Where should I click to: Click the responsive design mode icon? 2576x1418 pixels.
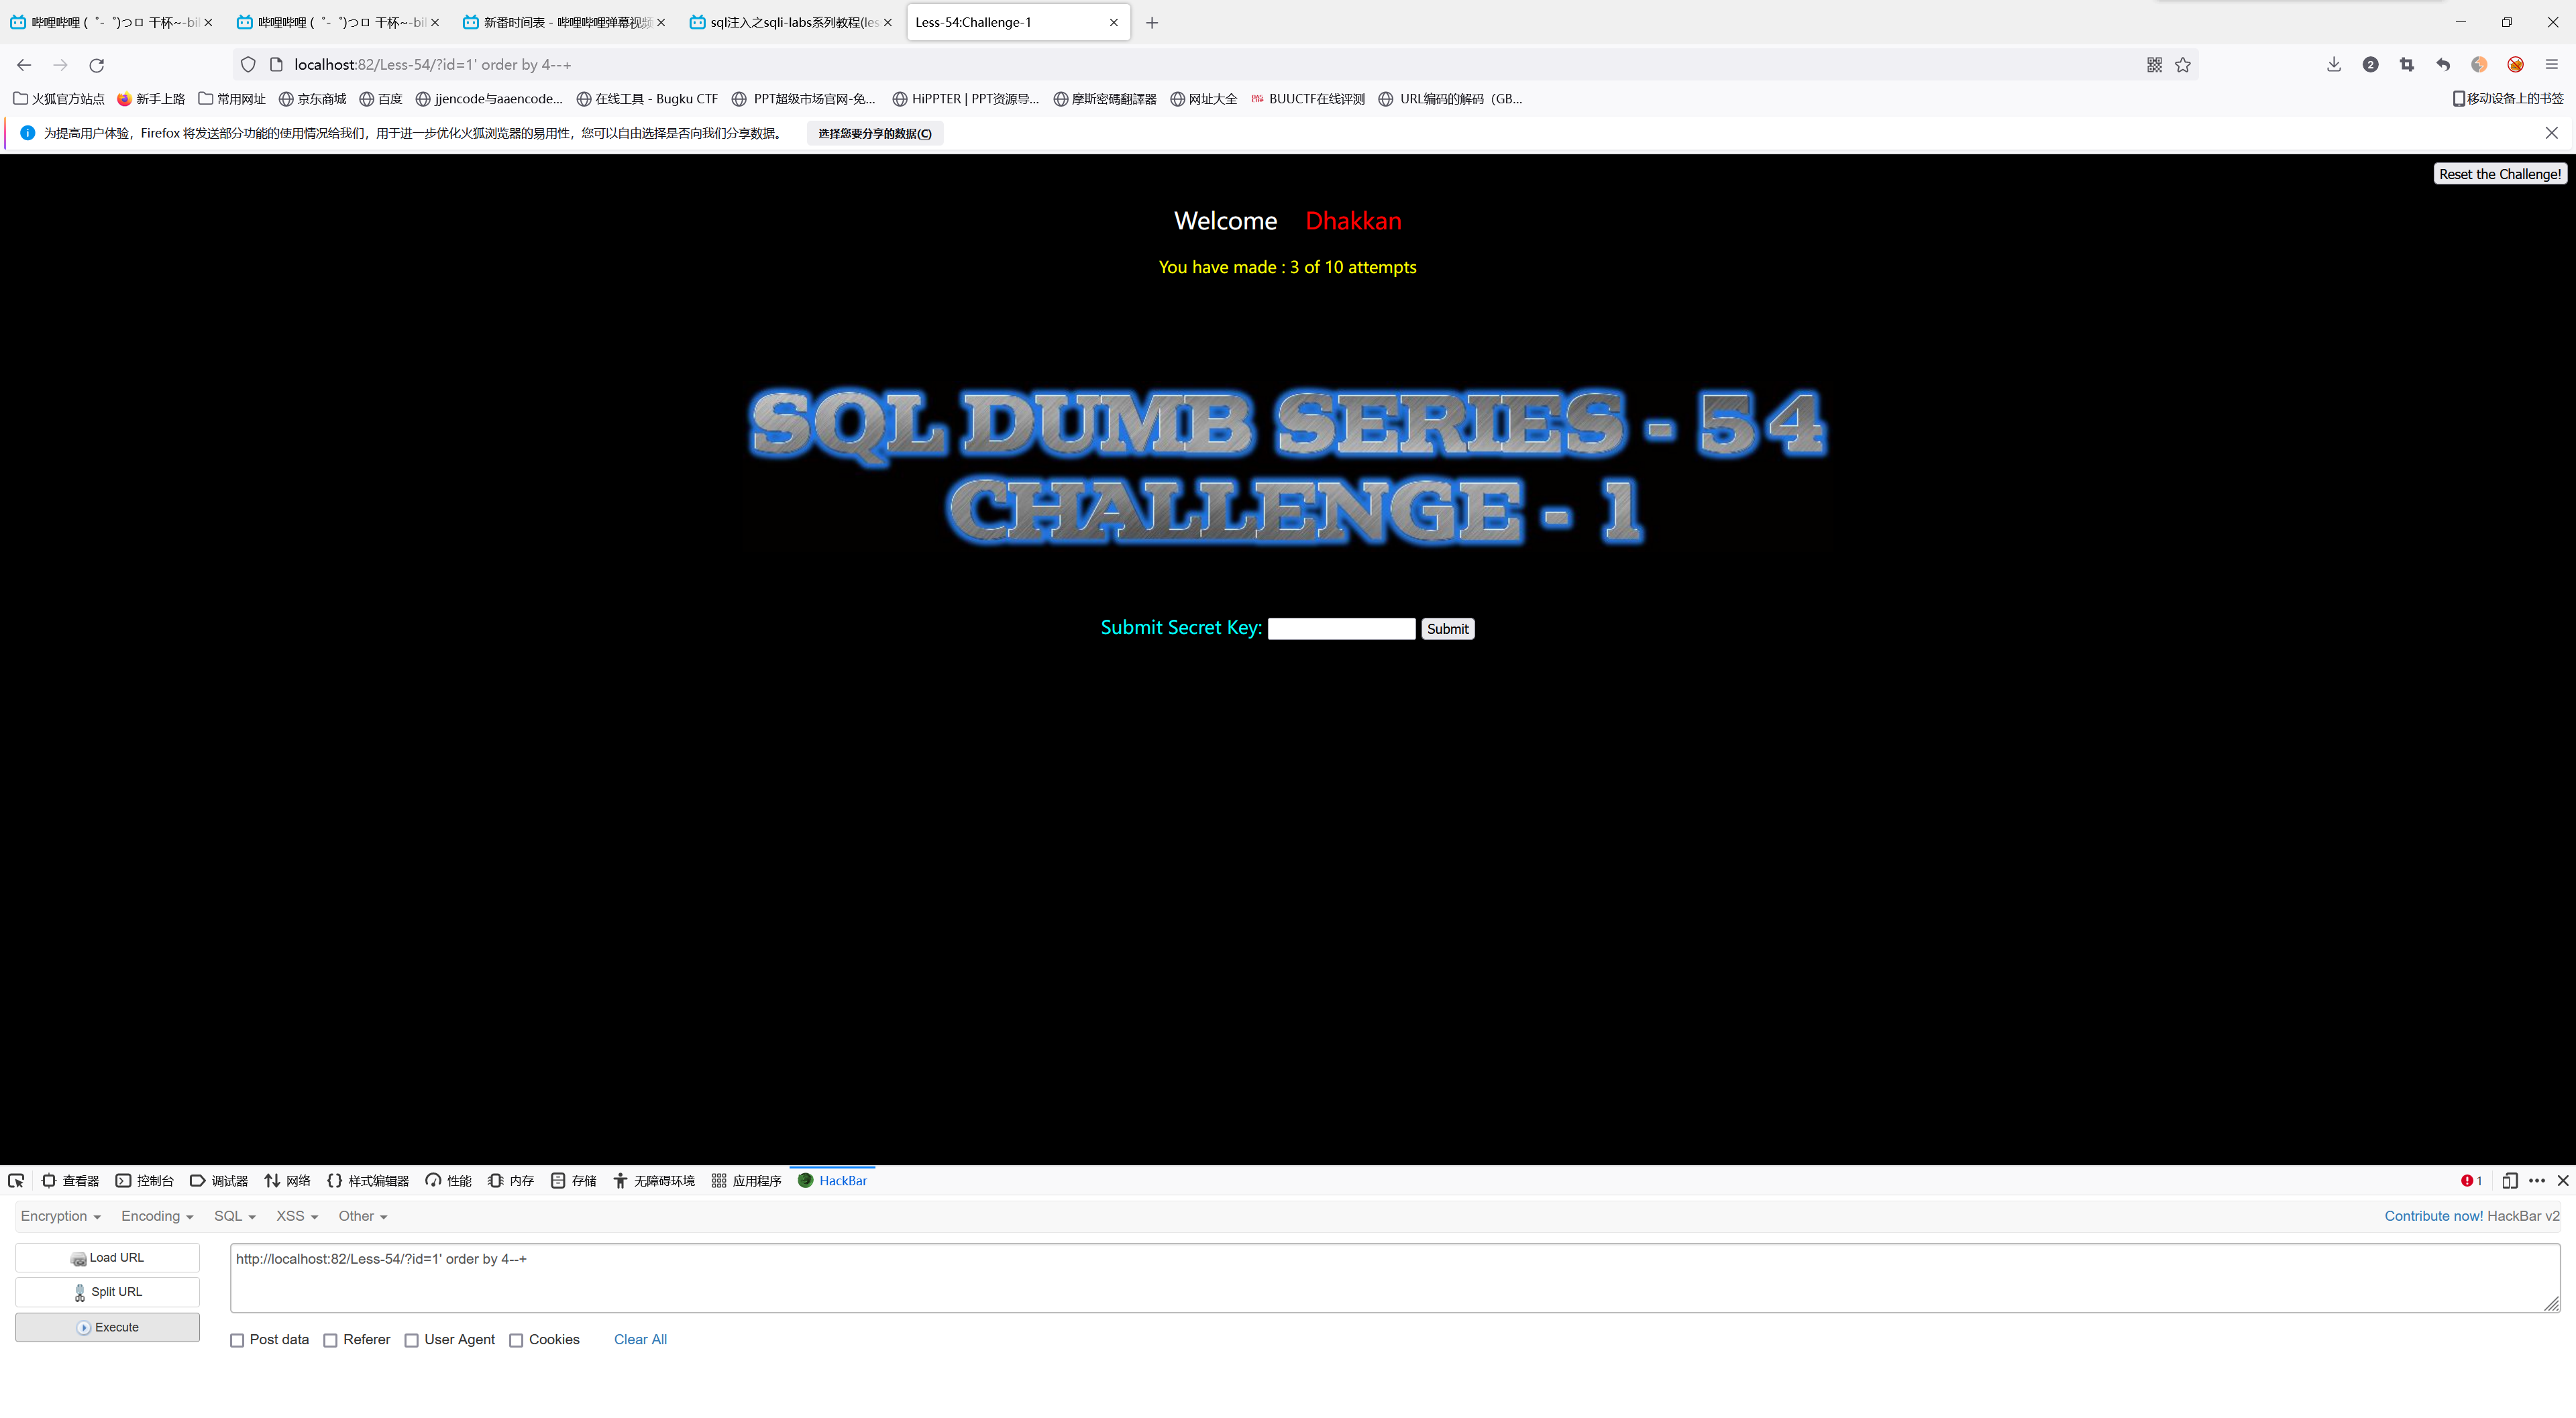click(2510, 1181)
